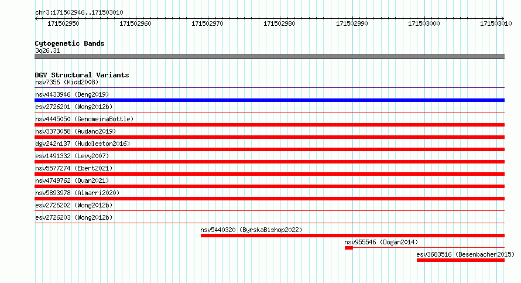Click the 3q26.31 band label
Viewport: 521px width, 283px height.
point(47,50)
